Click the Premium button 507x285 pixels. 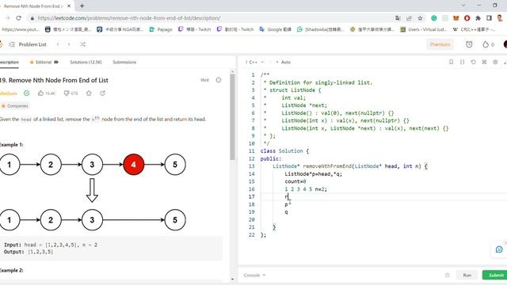(x=440, y=44)
